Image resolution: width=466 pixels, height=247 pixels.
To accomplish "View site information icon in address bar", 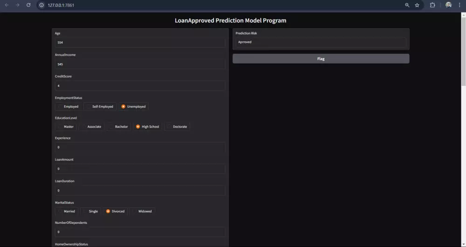I will point(41,5).
